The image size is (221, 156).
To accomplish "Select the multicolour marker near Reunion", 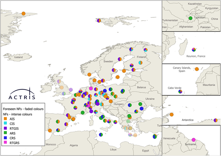I will (x=194, y=50).
